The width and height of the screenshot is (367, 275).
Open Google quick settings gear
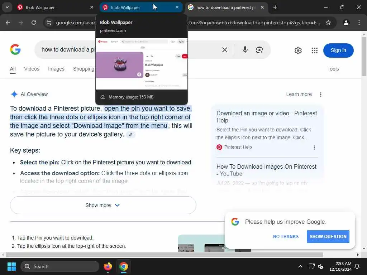tap(298, 50)
